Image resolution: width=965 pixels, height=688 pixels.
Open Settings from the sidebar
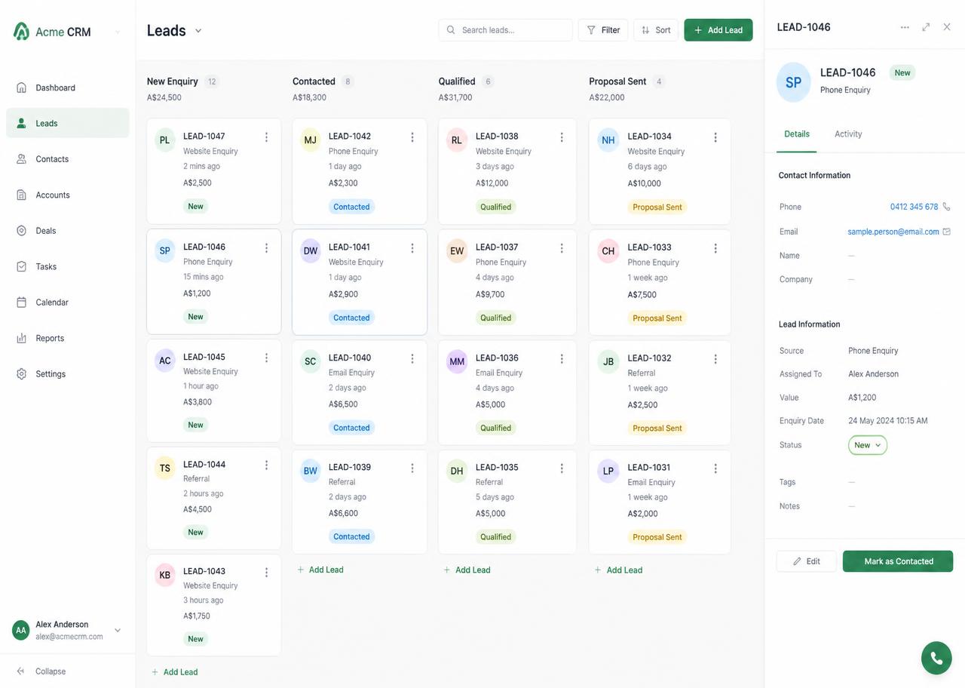click(x=67, y=374)
